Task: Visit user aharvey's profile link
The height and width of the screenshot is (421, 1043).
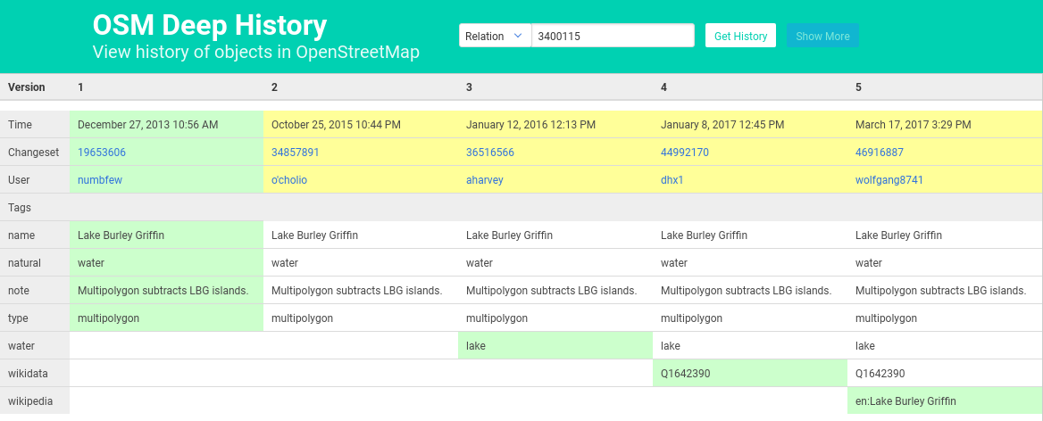Action: click(485, 180)
